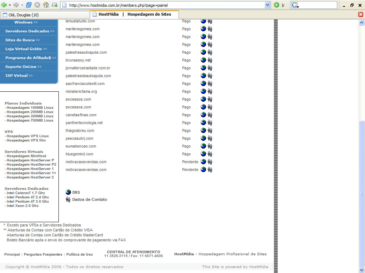This screenshot has width=365, height=273.
Task: Open Programa de Afiliado$ sidebar menu
Action: click(31, 58)
